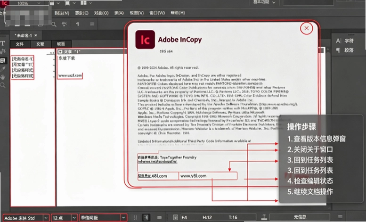Open the 对象(O) menu
Image resolution: width=366 pixels, height=222 pixels.
click(x=101, y=13)
